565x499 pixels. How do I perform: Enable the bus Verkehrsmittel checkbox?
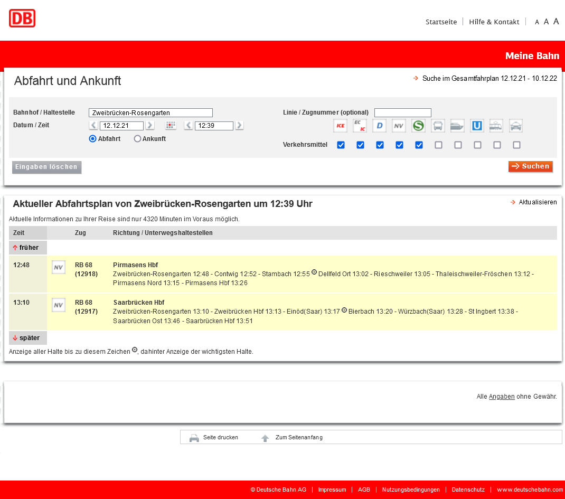click(438, 145)
